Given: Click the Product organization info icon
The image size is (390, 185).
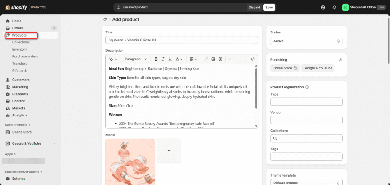Looking at the screenshot, I should pos(307,87).
